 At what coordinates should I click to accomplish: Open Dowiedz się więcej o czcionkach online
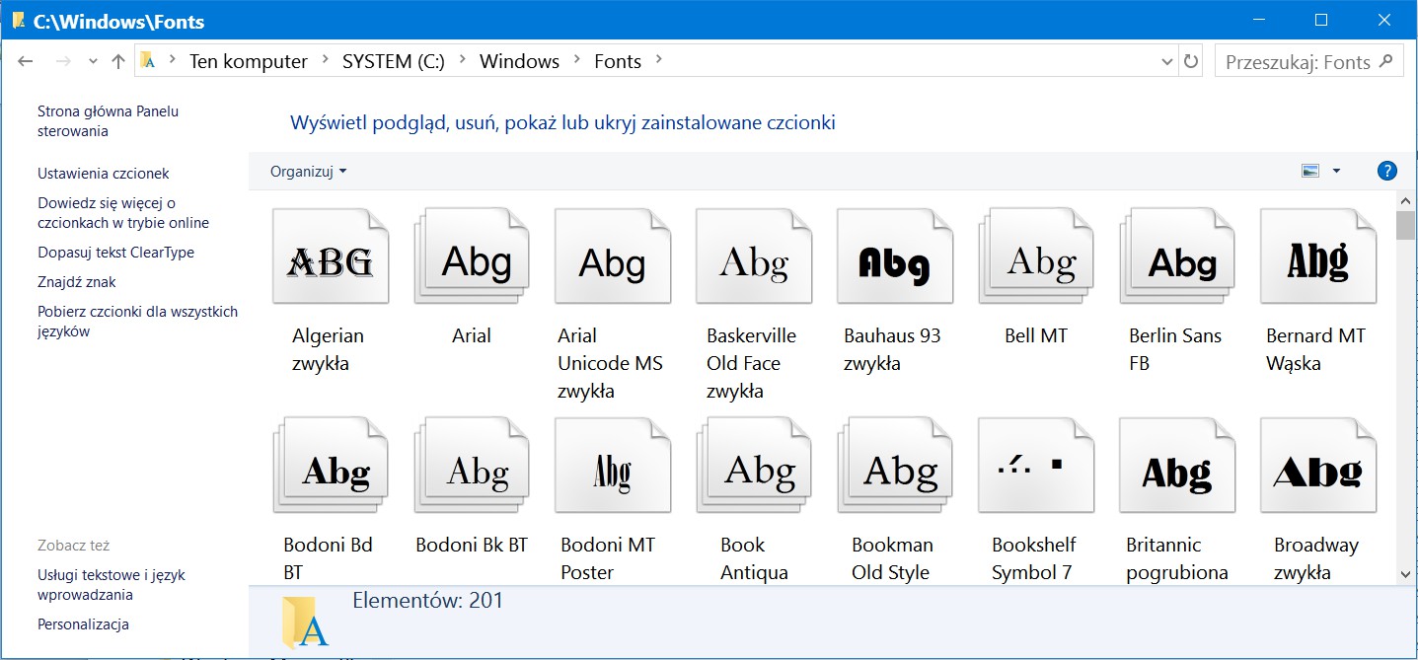coord(123,213)
